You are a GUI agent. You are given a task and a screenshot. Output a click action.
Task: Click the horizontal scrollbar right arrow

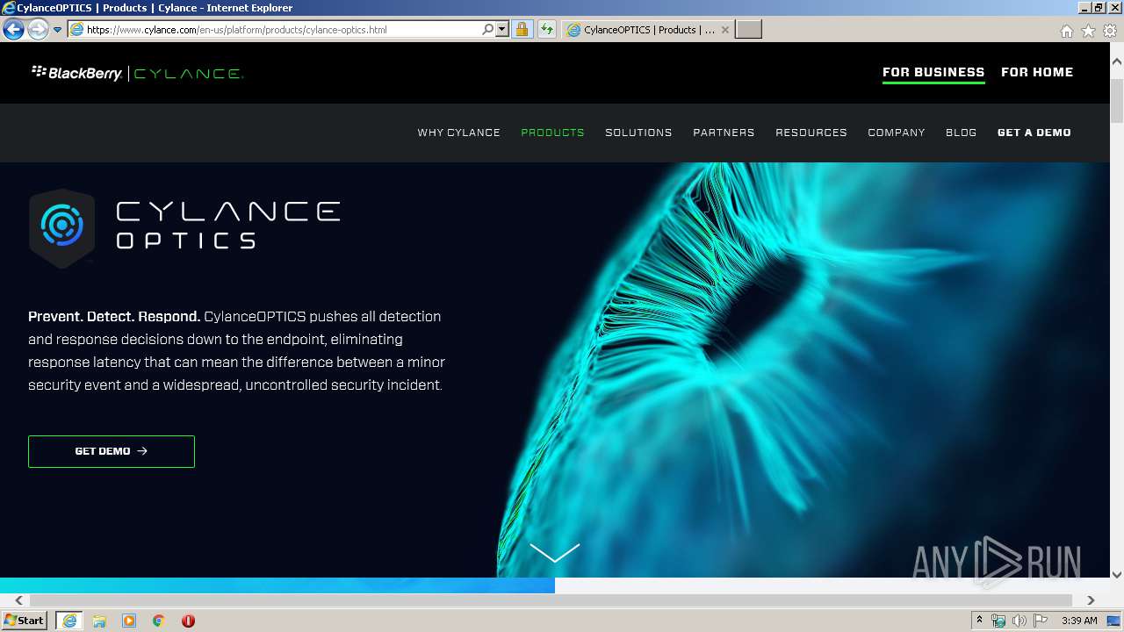[1091, 600]
